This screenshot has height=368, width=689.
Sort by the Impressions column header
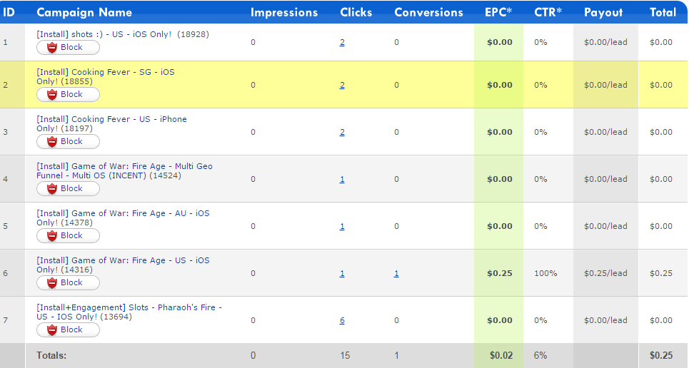pyautogui.click(x=284, y=12)
